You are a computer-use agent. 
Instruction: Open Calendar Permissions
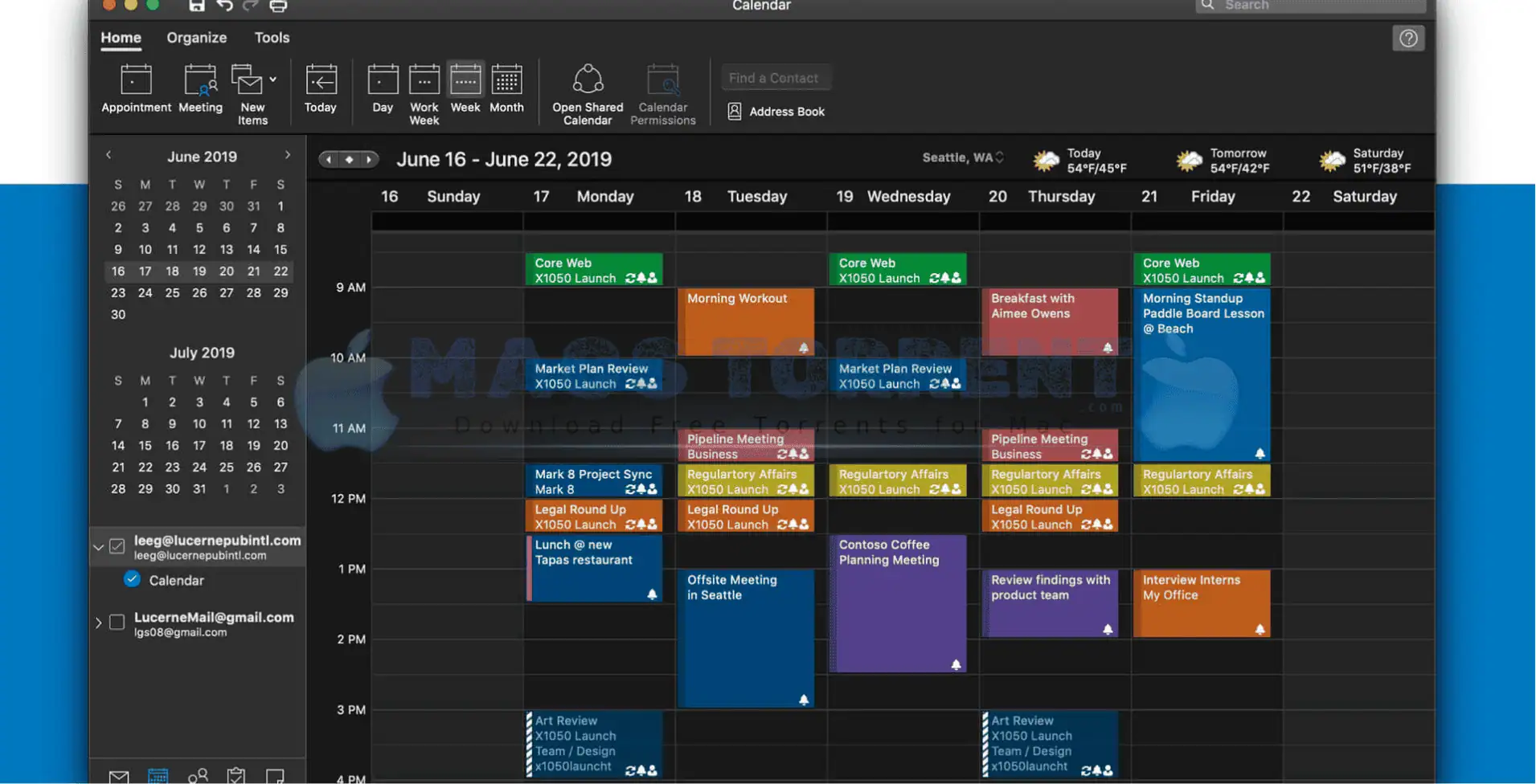[x=663, y=94]
